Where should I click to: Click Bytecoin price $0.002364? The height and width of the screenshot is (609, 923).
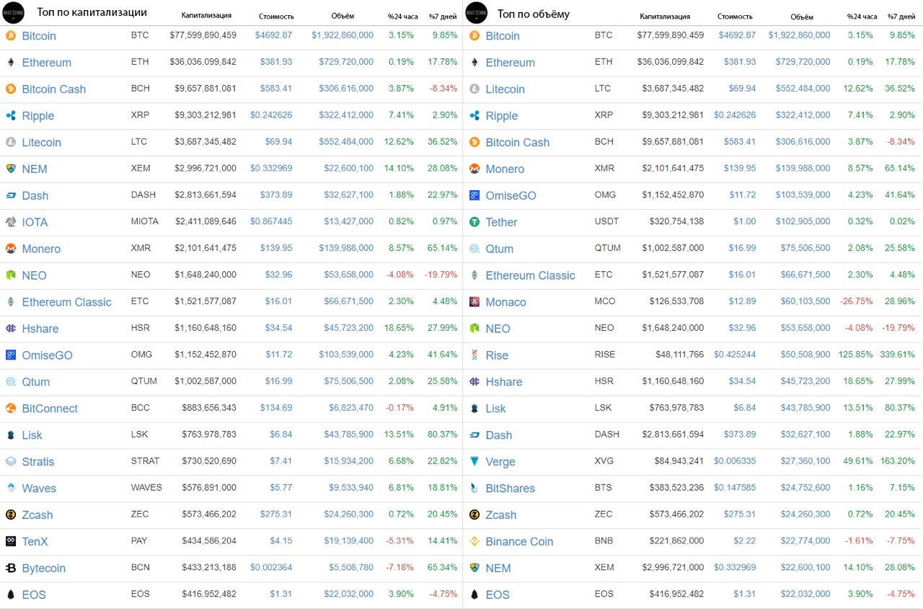(271, 568)
